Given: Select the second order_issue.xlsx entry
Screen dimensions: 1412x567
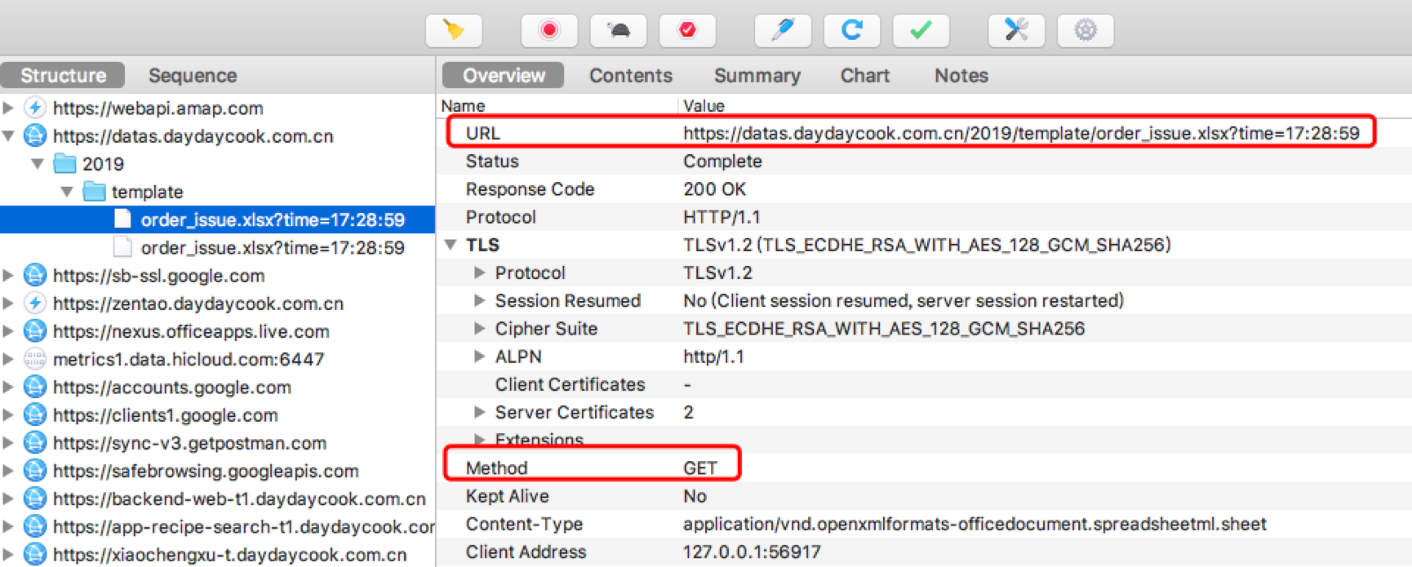Looking at the screenshot, I should 272,248.
